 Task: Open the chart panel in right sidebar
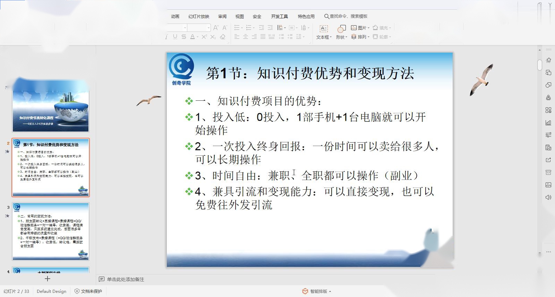[x=548, y=123]
